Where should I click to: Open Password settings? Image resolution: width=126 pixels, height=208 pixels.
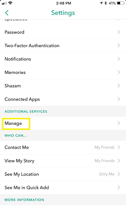pyautogui.click(x=63, y=32)
